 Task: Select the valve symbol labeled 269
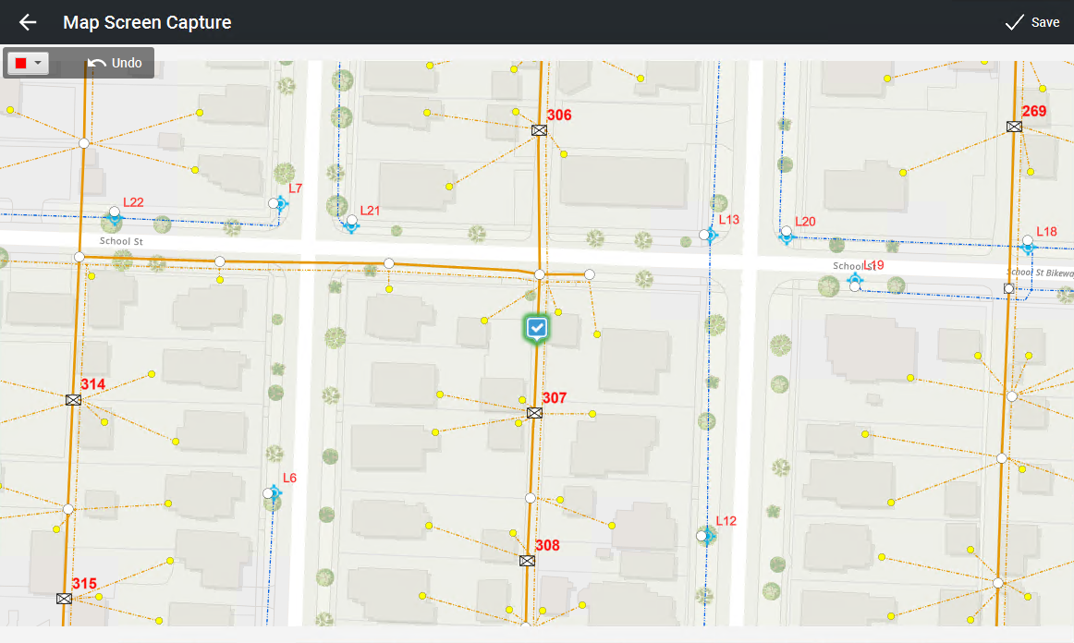click(1014, 127)
